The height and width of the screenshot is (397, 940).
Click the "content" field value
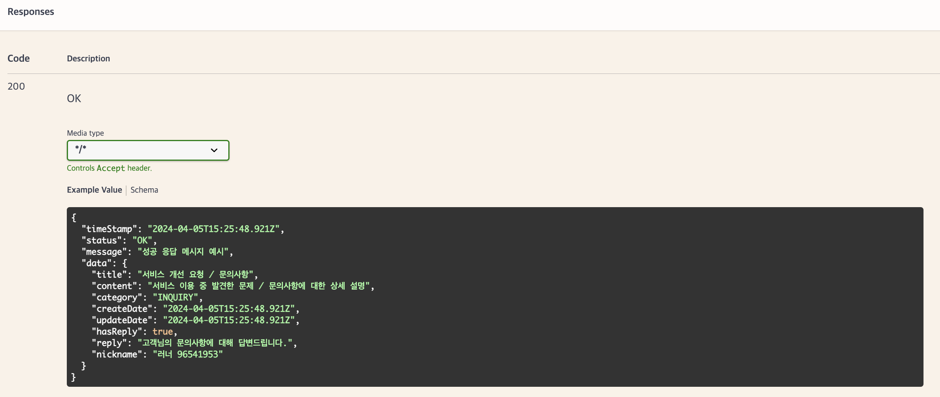(259, 286)
